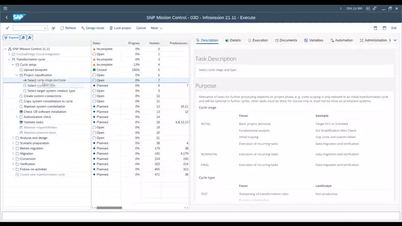
Task: Click Lock project
Action: pos(120,28)
